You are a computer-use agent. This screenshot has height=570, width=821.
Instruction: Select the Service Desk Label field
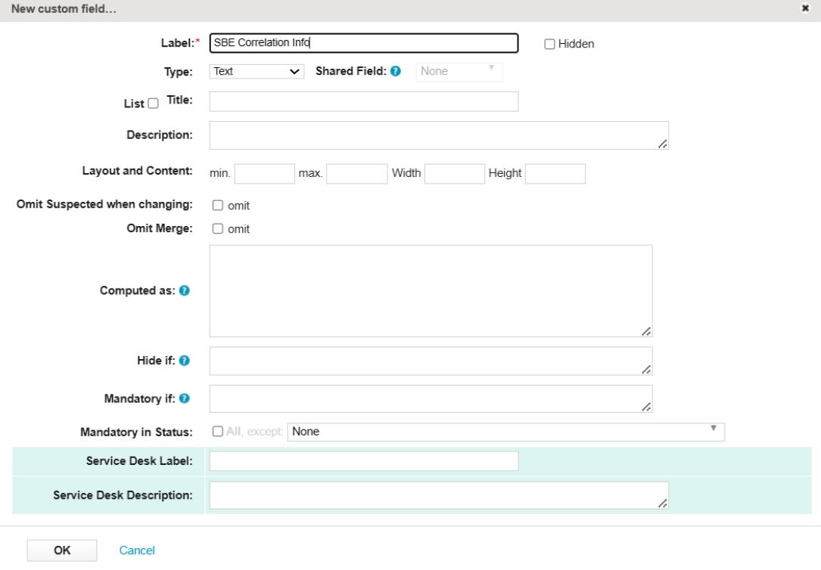pos(363,461)
